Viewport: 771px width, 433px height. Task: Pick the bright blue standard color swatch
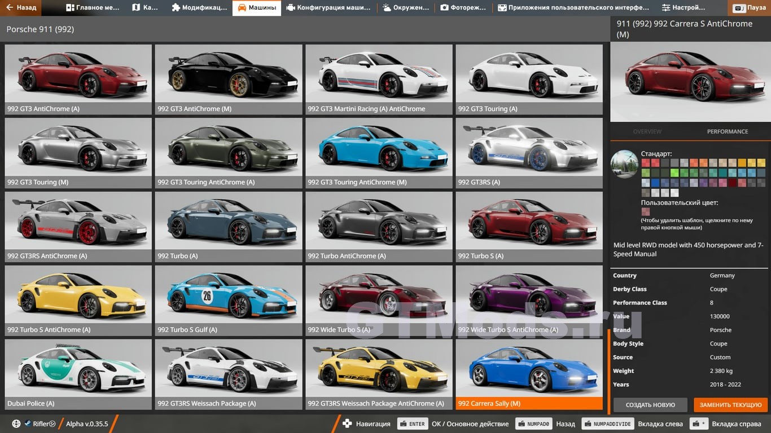(655, 183)
